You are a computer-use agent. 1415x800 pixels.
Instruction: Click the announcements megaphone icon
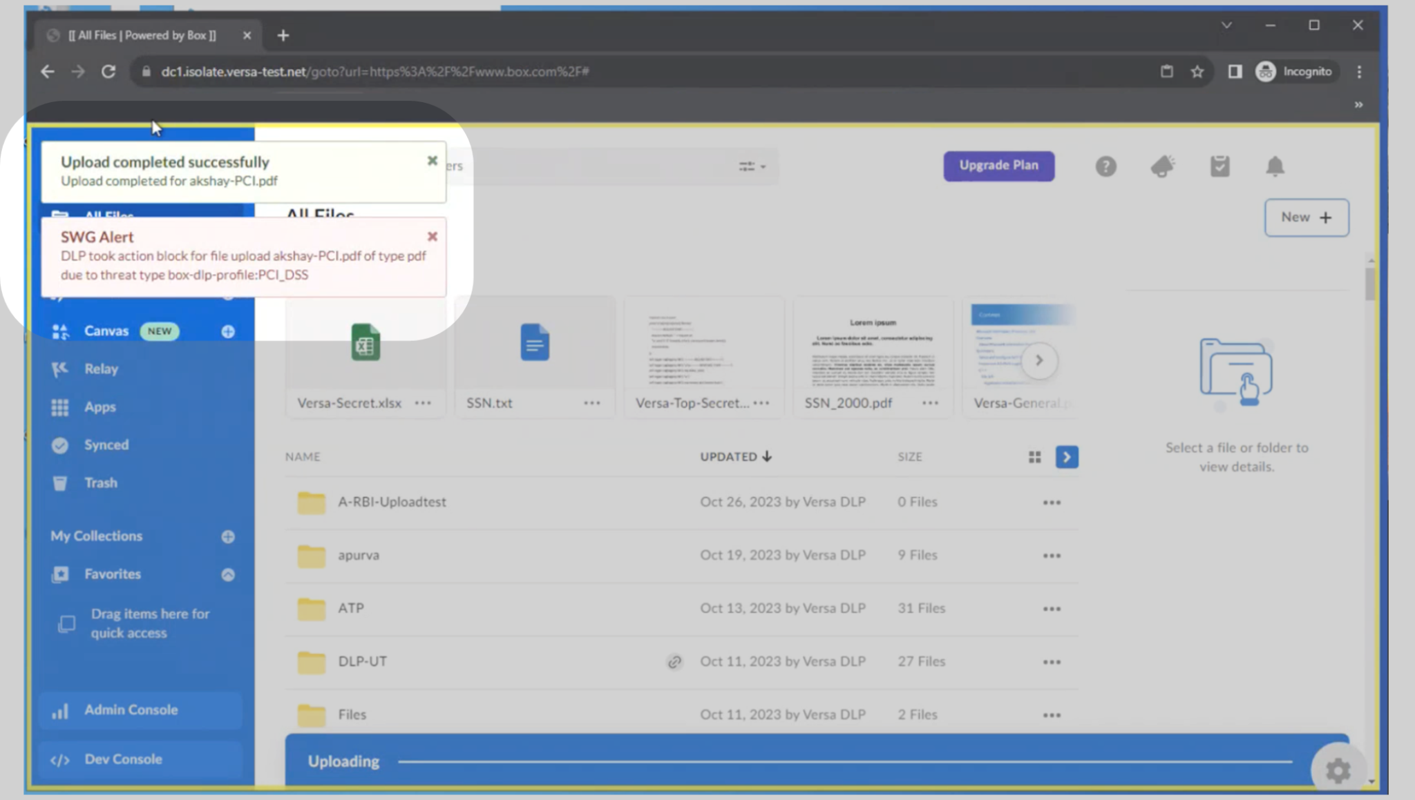coord(1162,166)
